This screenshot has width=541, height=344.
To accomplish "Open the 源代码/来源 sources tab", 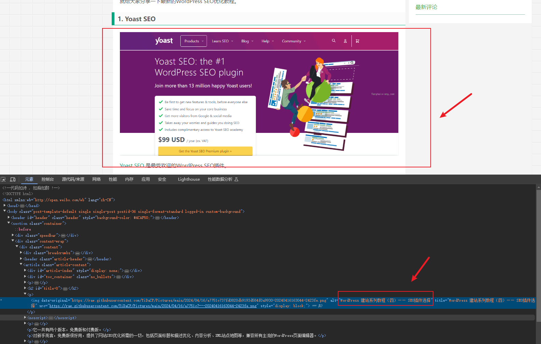I will click(x=73, y=179).
